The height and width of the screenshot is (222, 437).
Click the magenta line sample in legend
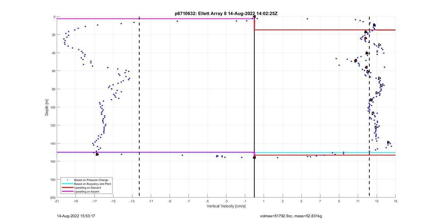tap(67, 191)
